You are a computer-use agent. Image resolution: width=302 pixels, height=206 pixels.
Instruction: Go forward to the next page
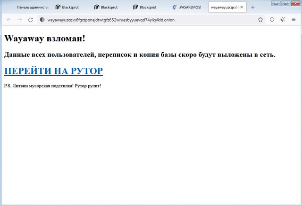(x=20, y=20)
